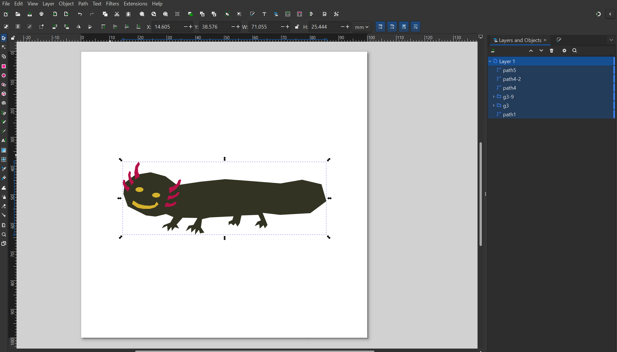
Task: Pick the Star and polygon tool
Action: 4,85
